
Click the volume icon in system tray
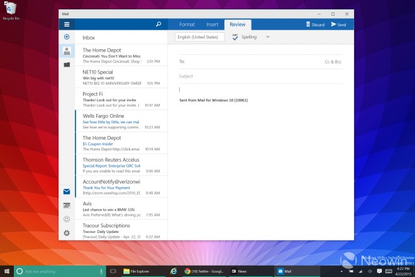point(370,271)
